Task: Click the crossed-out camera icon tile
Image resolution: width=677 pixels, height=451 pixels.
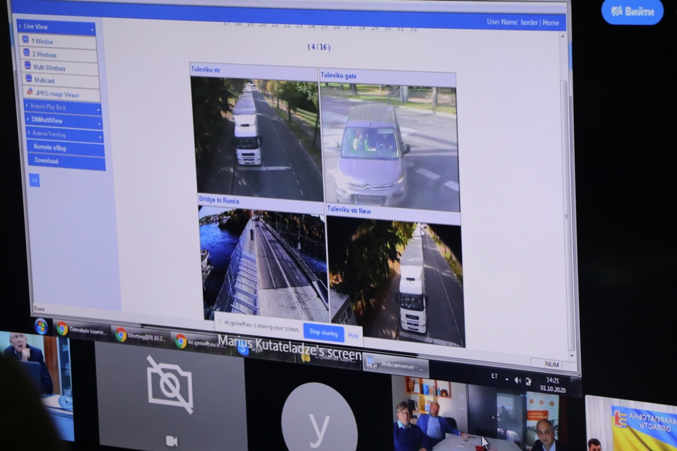Action: coord(169,384)
